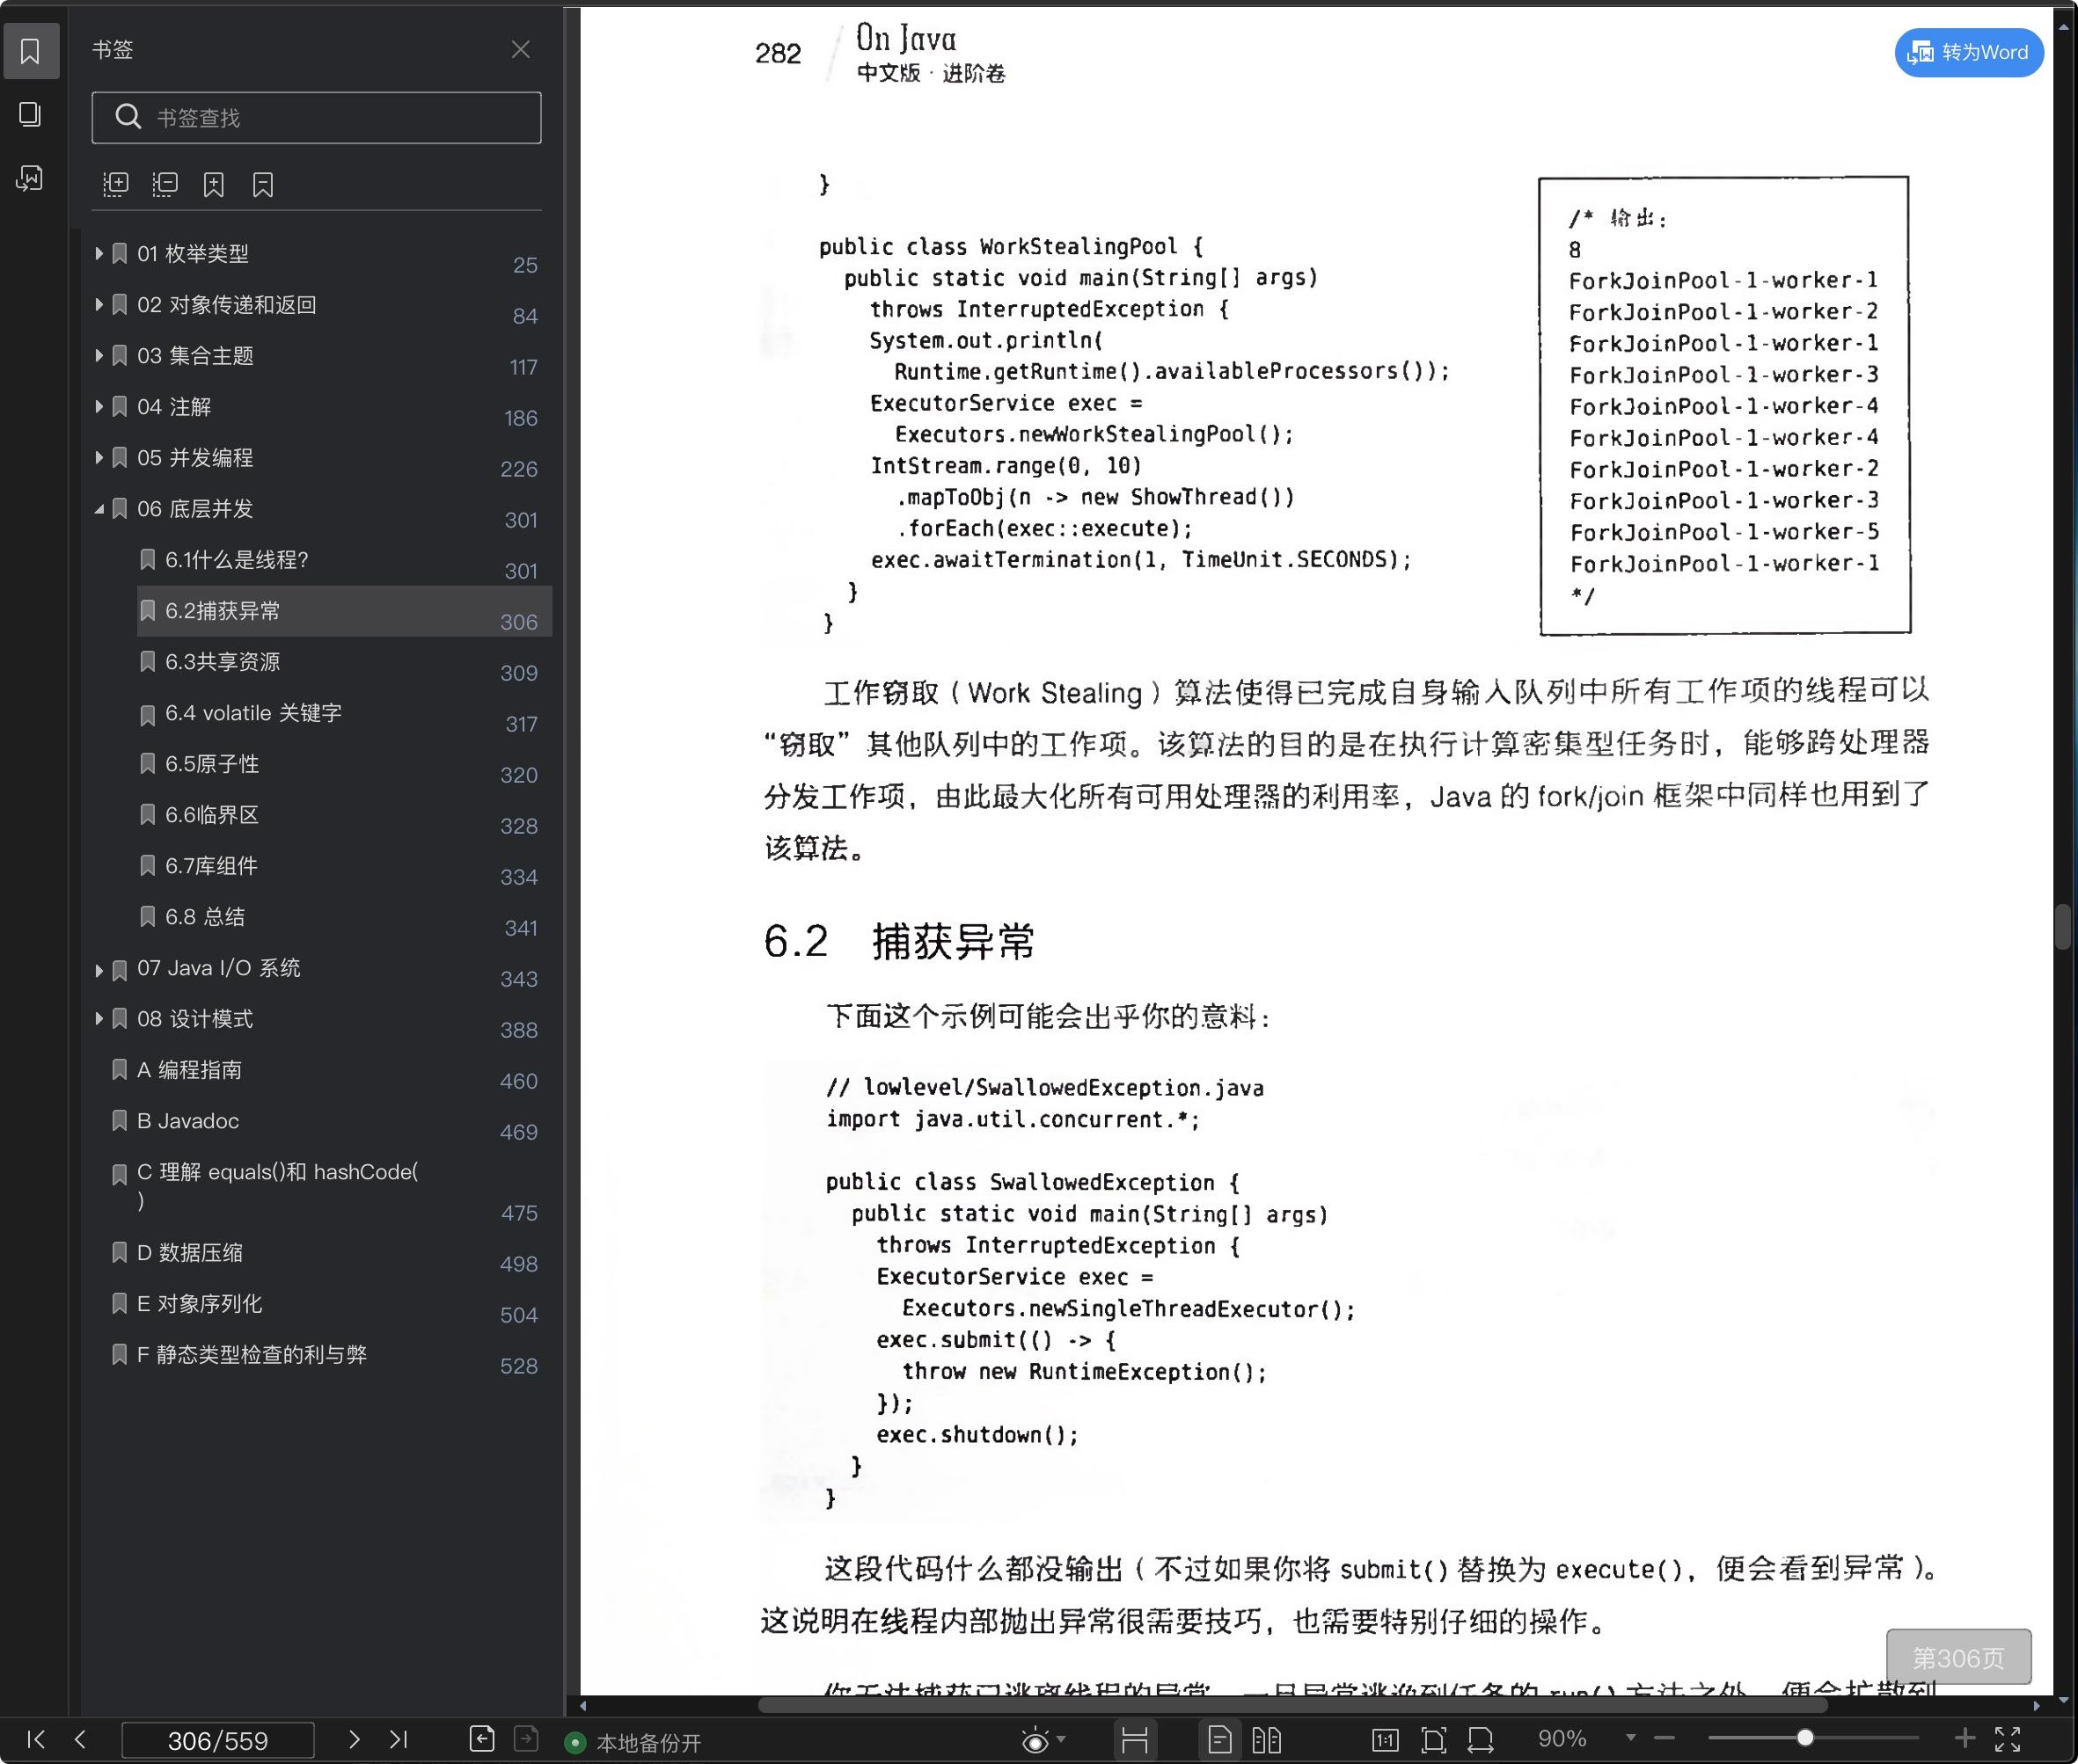Expand all bookmarks icon
This screenshot has width=2078, height=1764.
(x=116, y=184)
